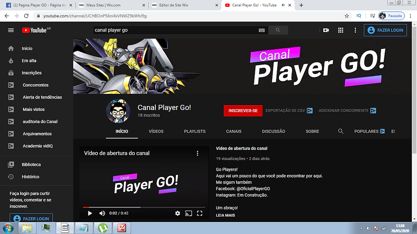Mute the video player volume
The height and width of the screenshot is (234, 417).
click(x=102, y=213)
